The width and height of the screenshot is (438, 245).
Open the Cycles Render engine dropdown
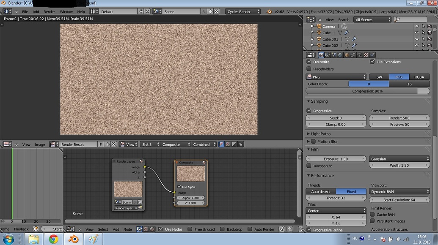click(243, 11)
